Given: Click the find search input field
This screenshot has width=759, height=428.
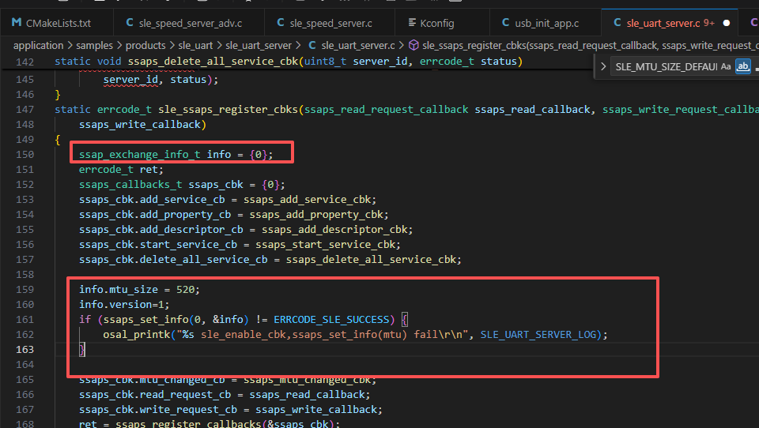Looking at the screenshot, I should (664, 67).
